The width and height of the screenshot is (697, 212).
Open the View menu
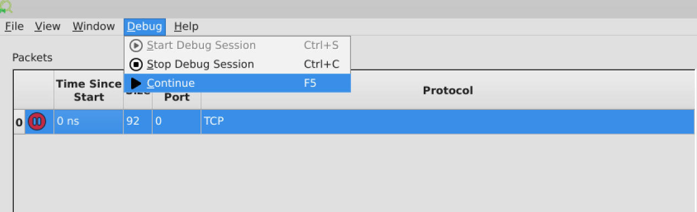tap(47, 26)
